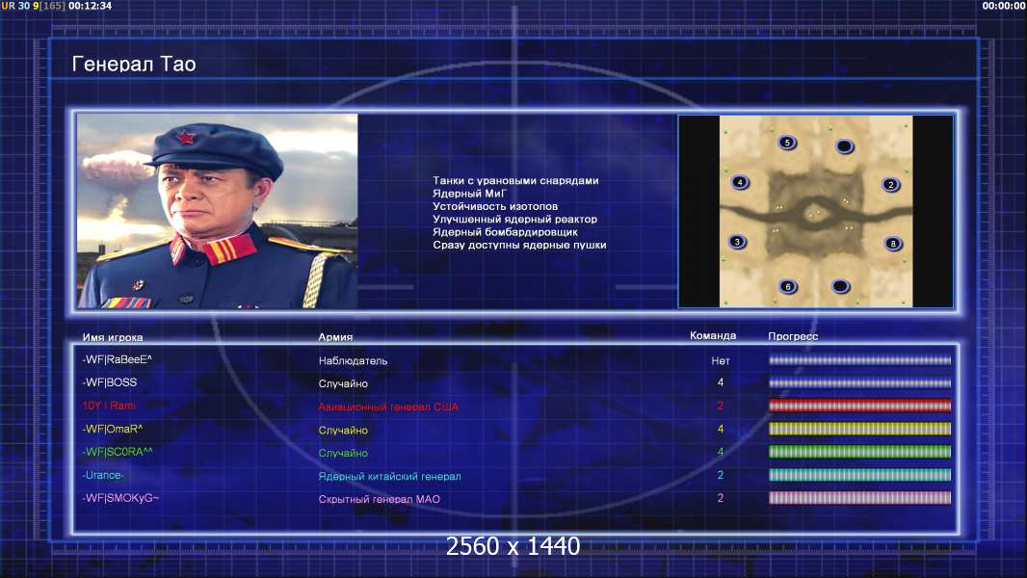Click the -WF|RaBeeE^ loading progress bar

tap(859, 360)
